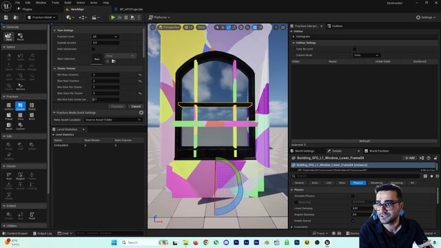Open the Output Log
This screenshot has width=441, height=248.
[42, 234]
